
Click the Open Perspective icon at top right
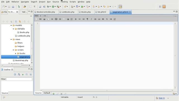pyautogui.click(x=160, y=7)
